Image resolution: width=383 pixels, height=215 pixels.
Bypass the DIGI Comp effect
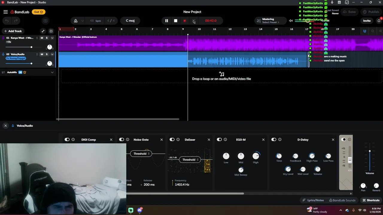[67, 139]
